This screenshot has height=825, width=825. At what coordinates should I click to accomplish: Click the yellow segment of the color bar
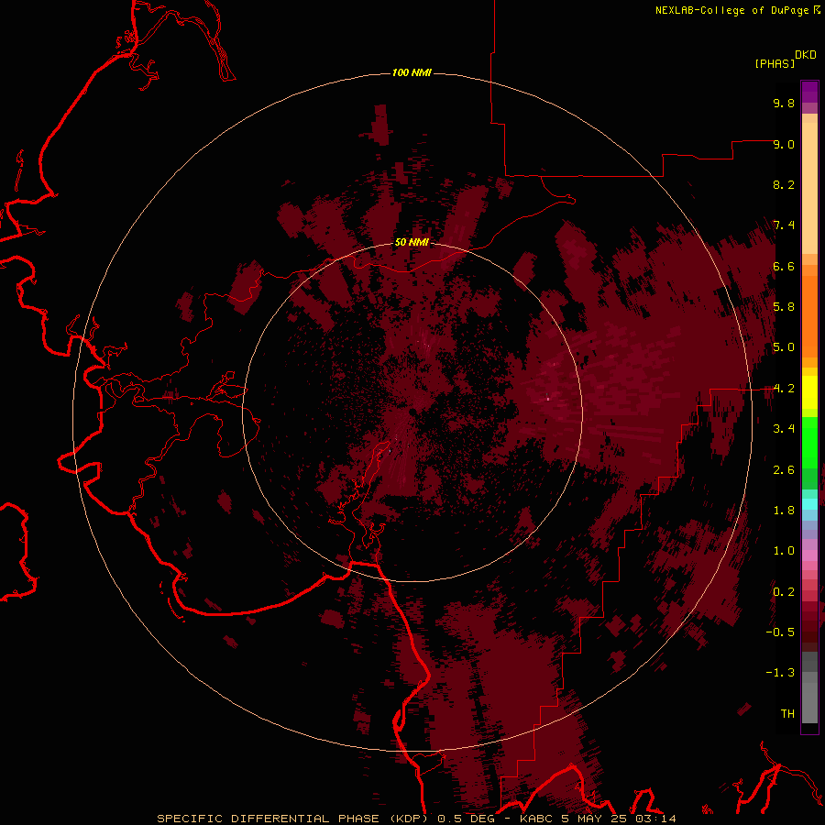click(x=809, y=392)
